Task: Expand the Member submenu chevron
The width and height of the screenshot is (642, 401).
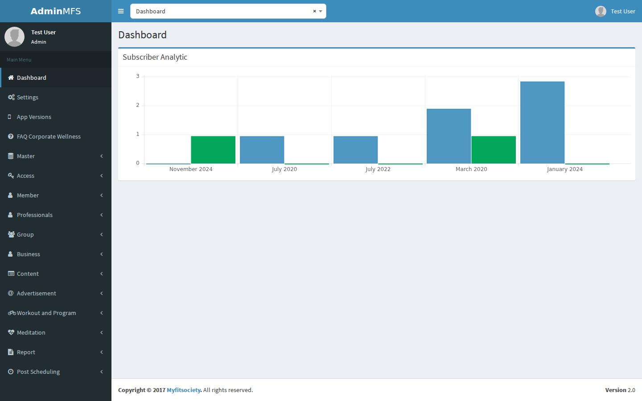Action: click(102, 195)
